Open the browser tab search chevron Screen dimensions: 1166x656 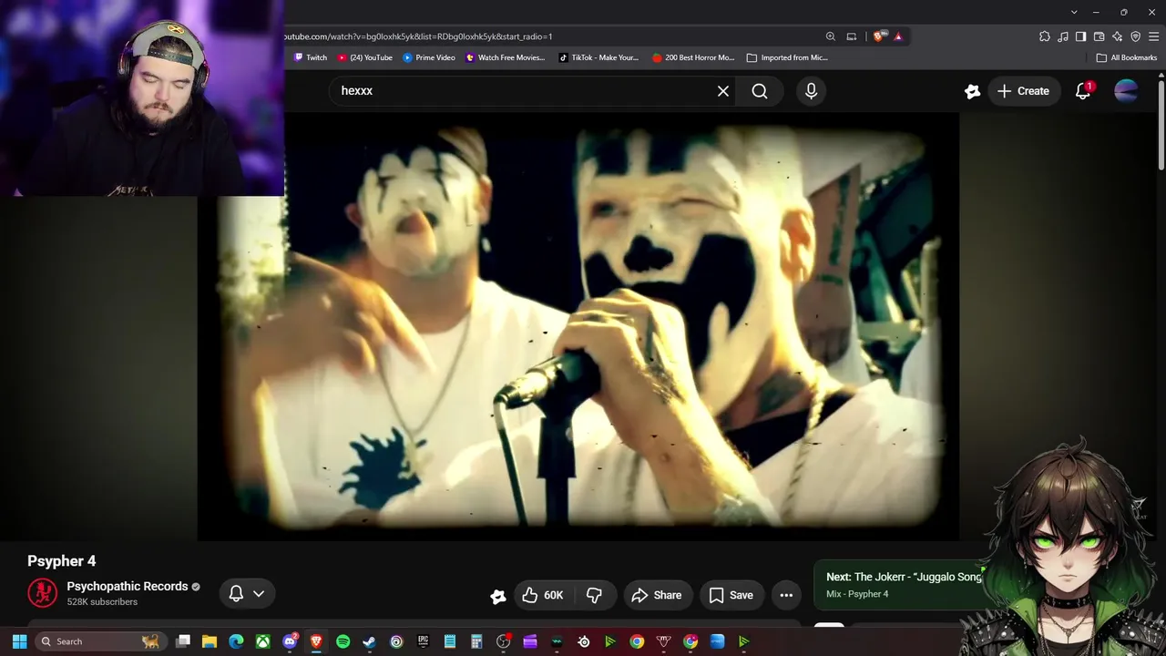point(1074,12)
